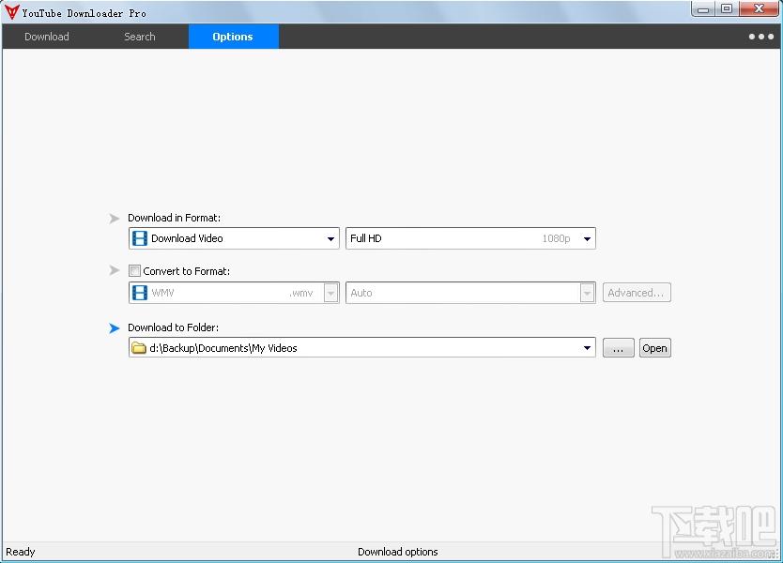Click the Download in Format label
The width and height of the screenshot is (783, 563).
coord(174,218)
